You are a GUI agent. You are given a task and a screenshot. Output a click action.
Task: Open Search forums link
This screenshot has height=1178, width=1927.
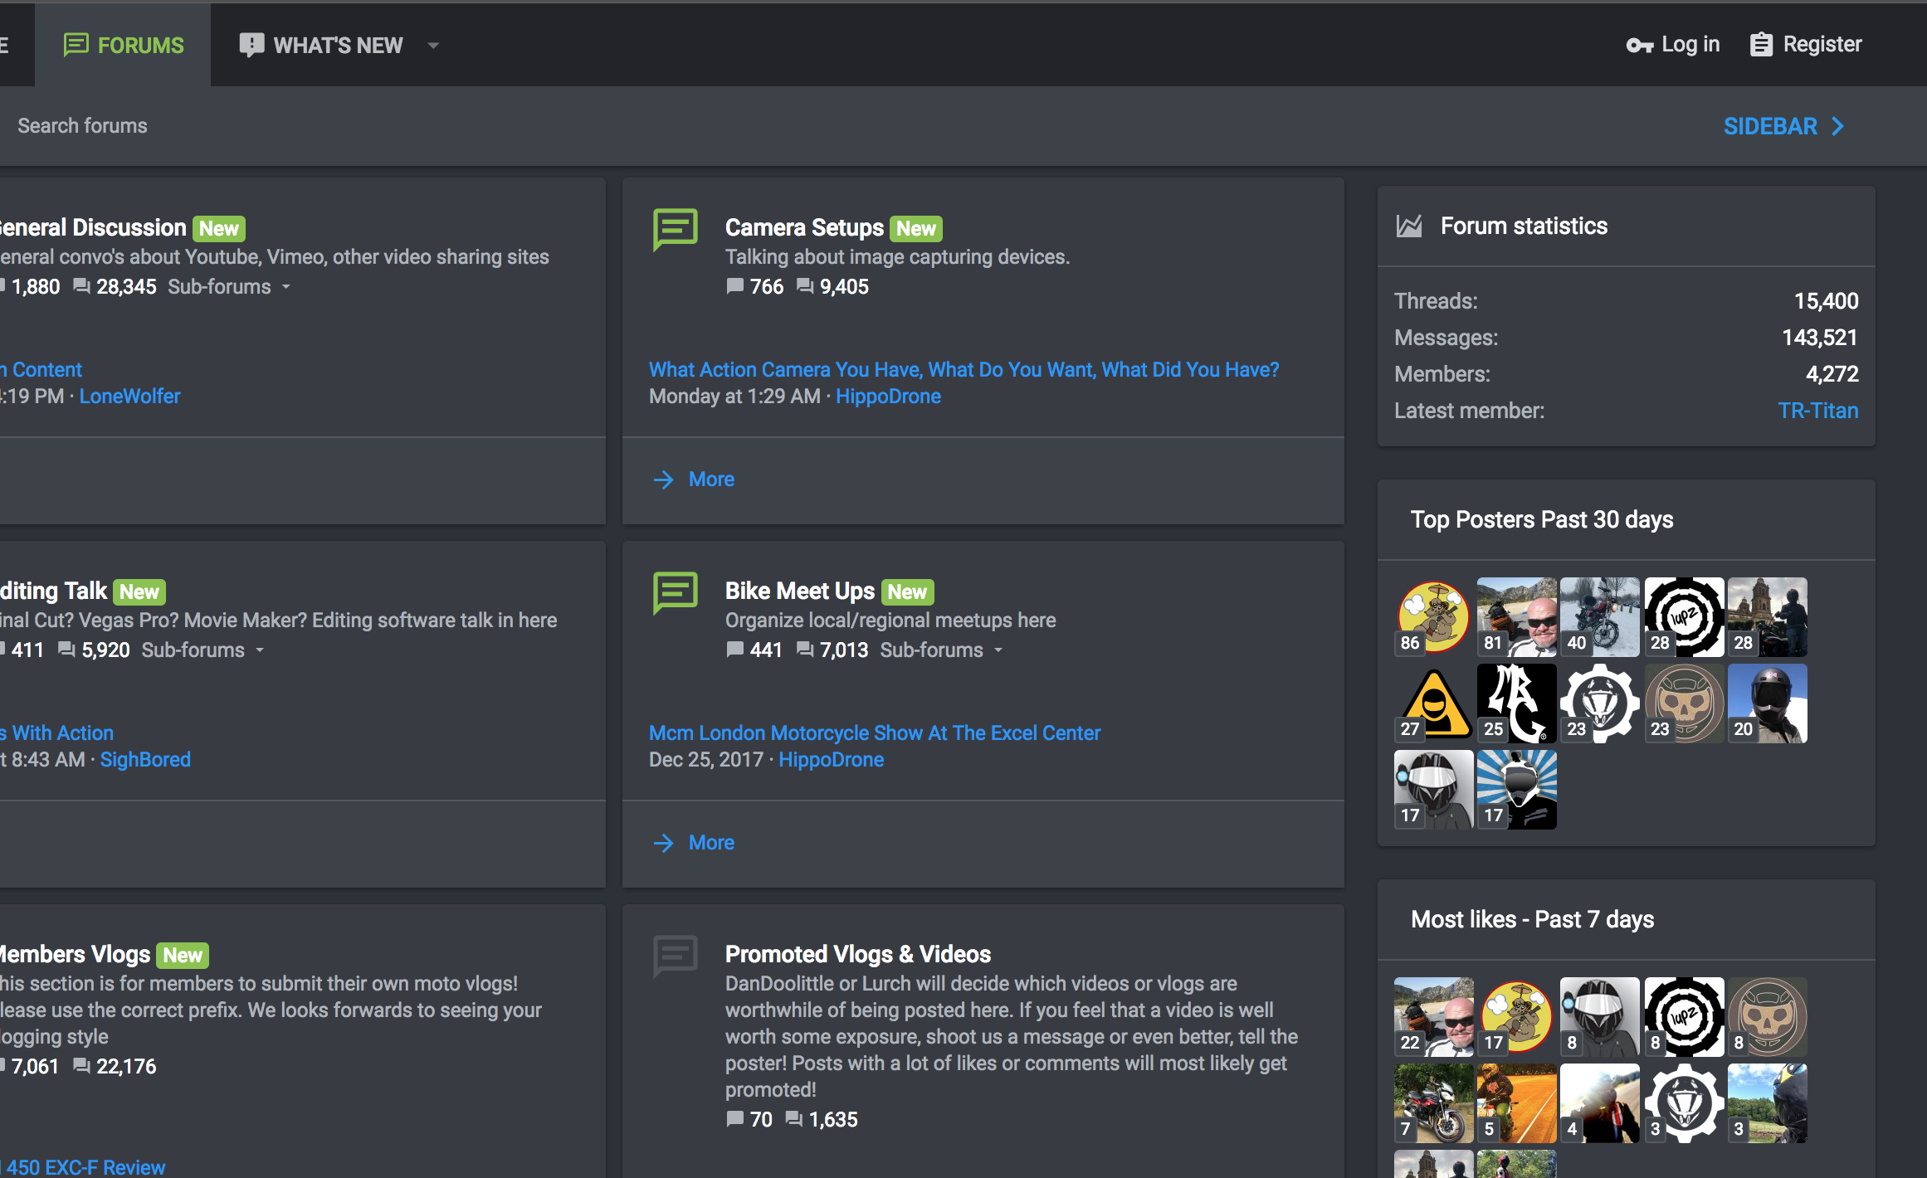[82, 126]
